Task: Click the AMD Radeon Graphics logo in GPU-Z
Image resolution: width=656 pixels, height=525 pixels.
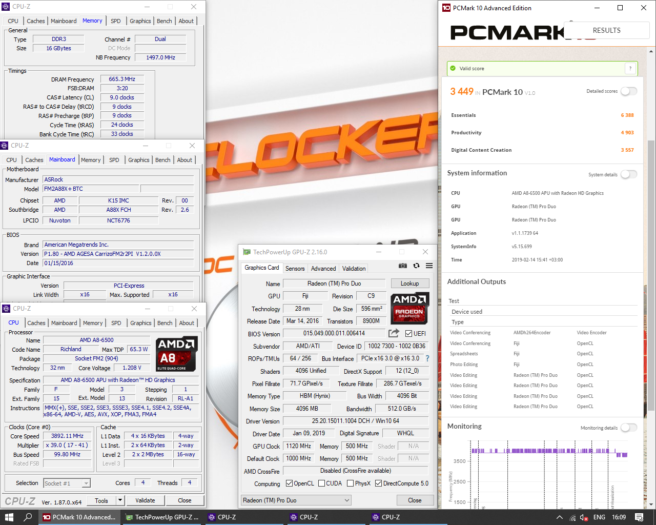Action: coord(409,308)
